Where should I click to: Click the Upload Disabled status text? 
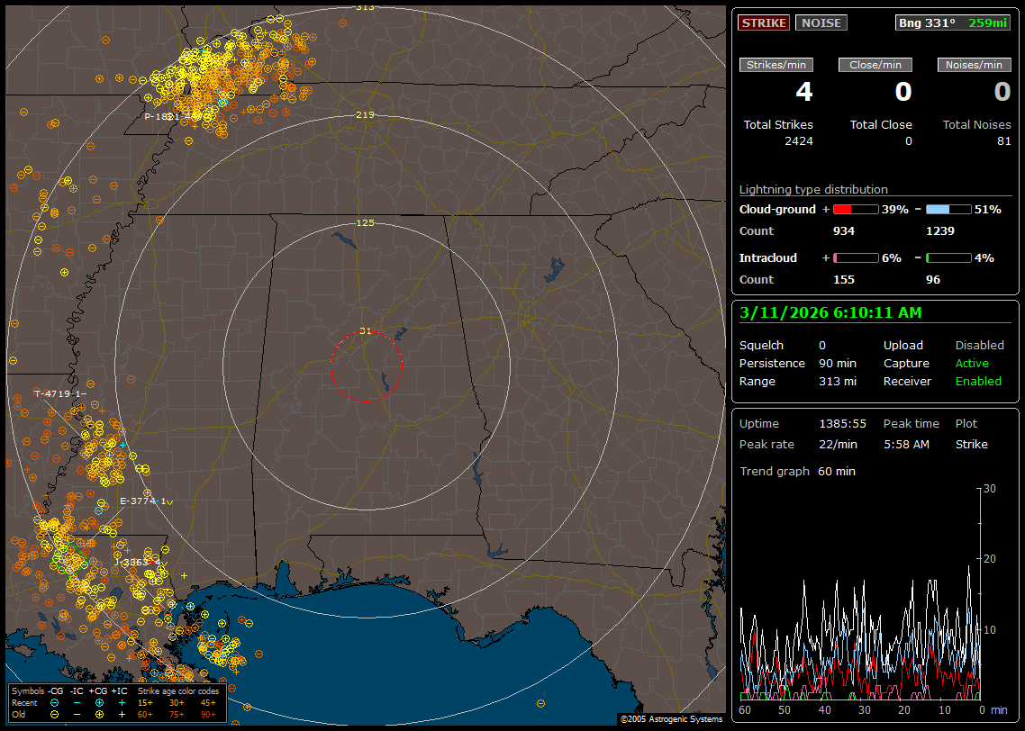point(979,345)
